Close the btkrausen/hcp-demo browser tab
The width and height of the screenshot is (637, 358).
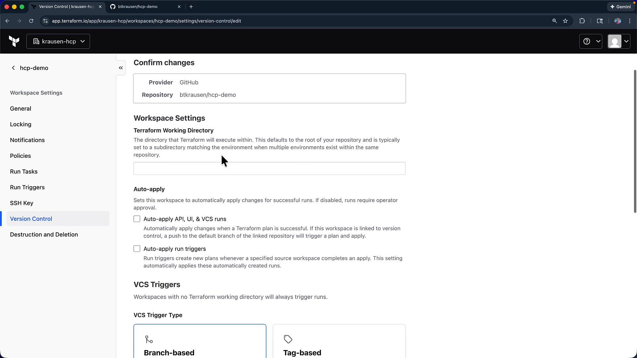click(179, 7)
